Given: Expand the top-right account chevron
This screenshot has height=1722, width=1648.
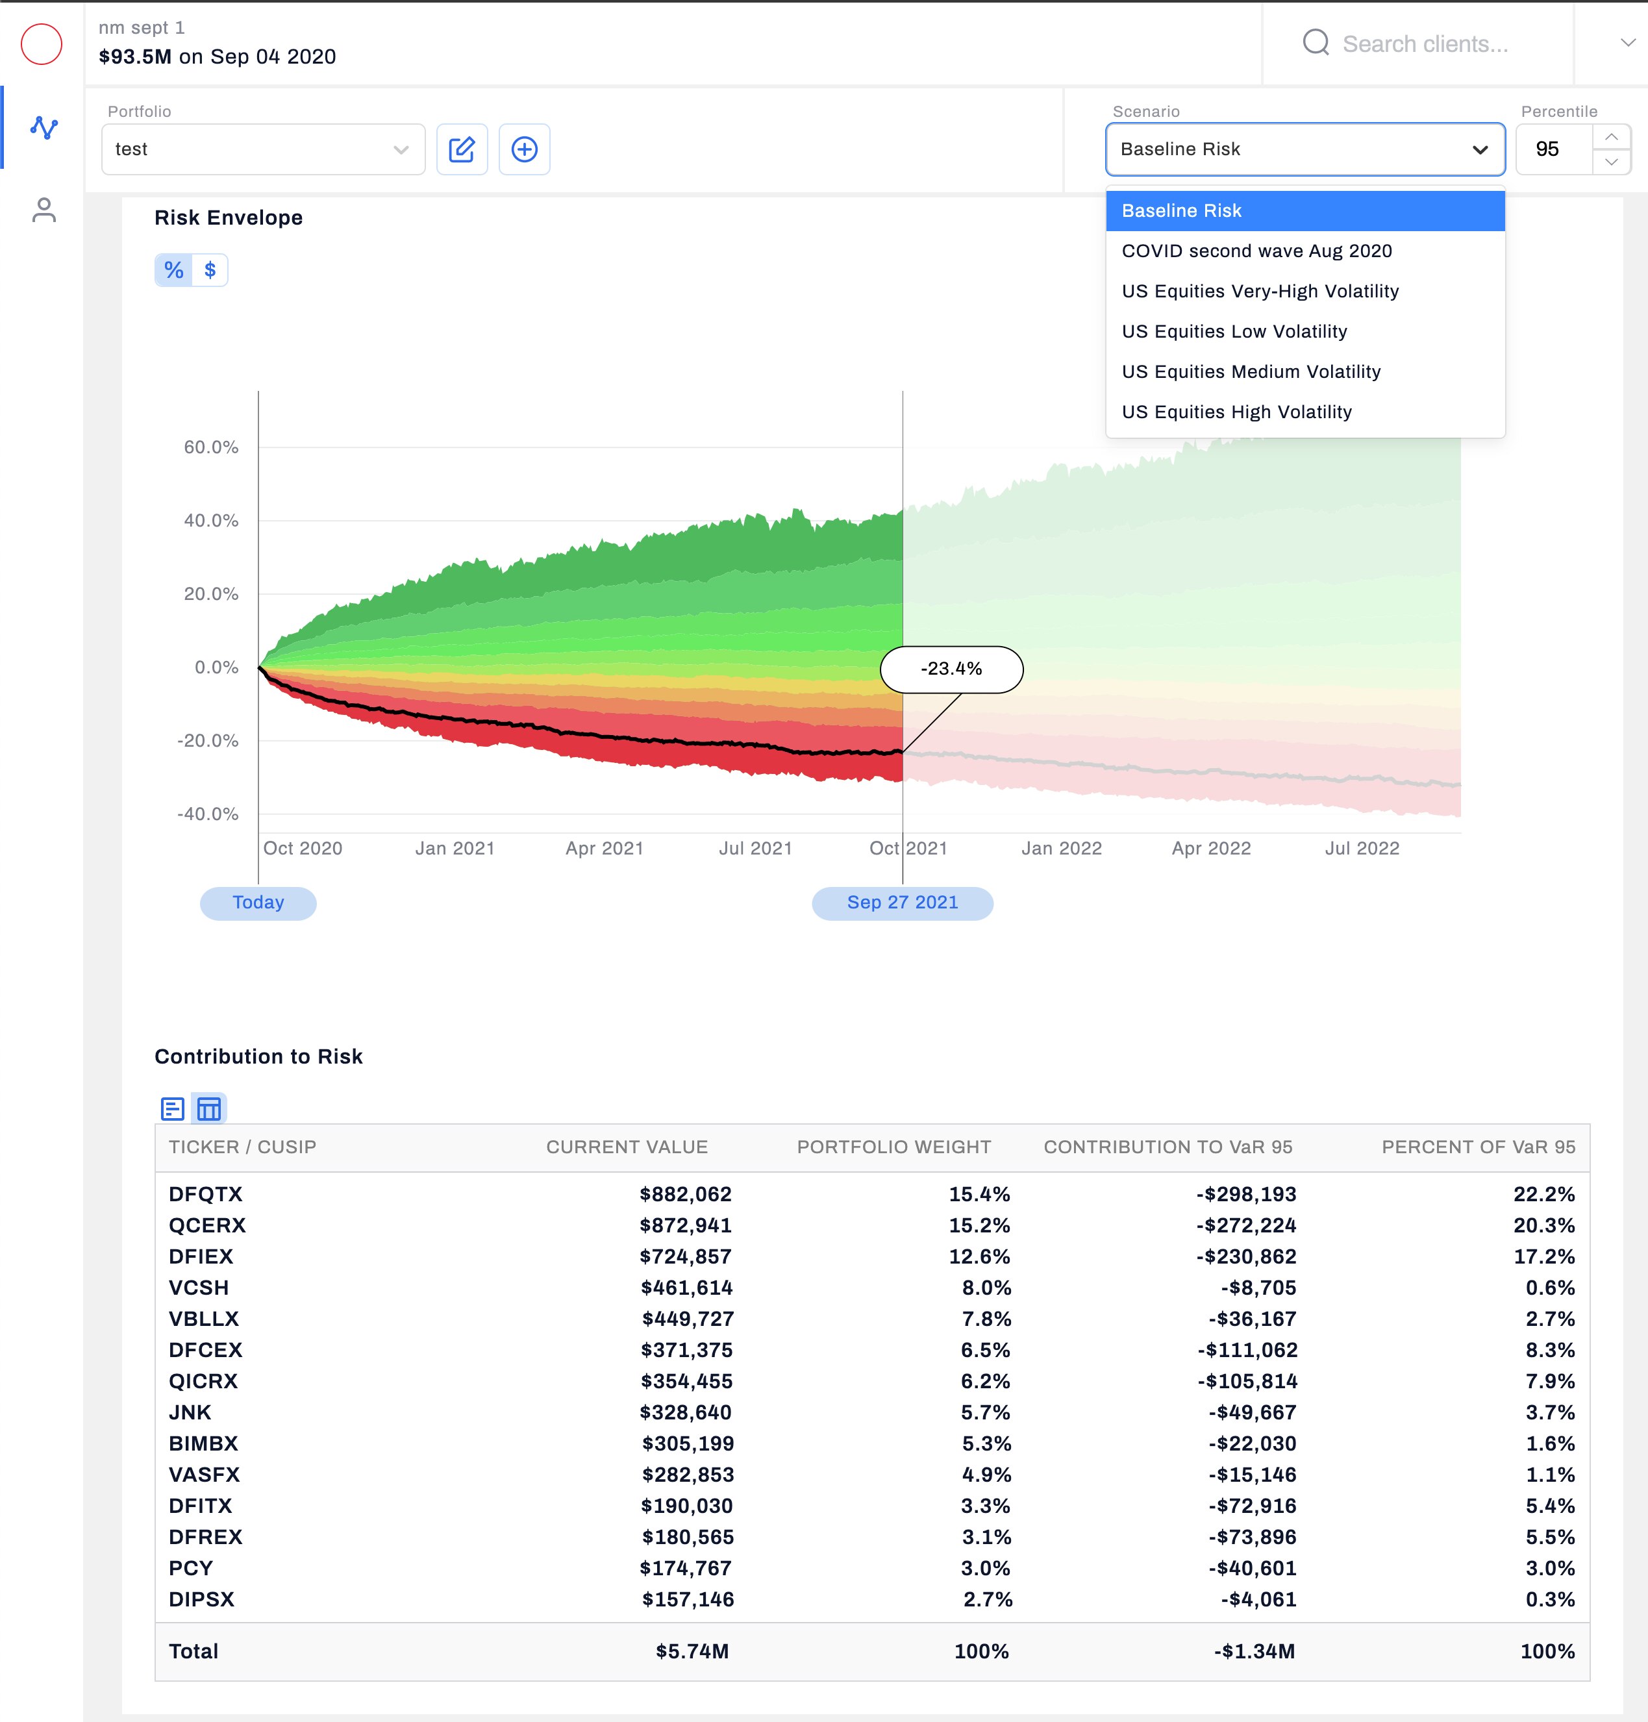Looking at the screenshot, I should [x=1628, y=42].
